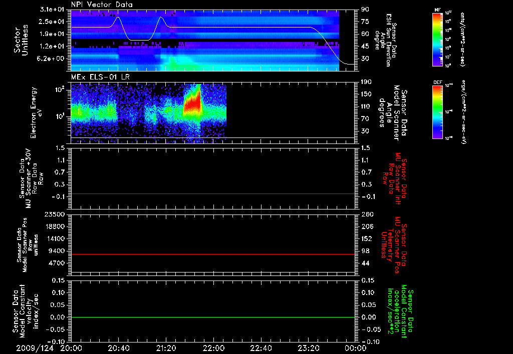Viewport: 513px width, 354px height.
Task: Click the 3.1e+01 sector tick value
Action: point(52,9)
